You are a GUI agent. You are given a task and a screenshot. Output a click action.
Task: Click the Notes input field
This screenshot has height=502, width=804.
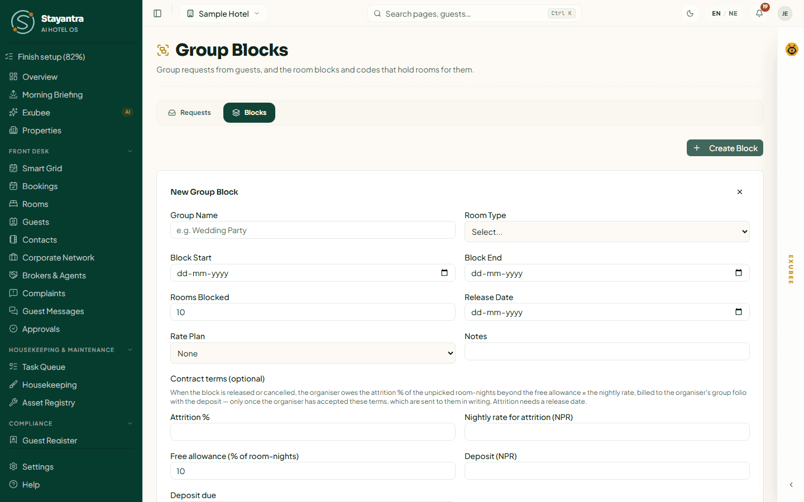[x=607, y=351]
